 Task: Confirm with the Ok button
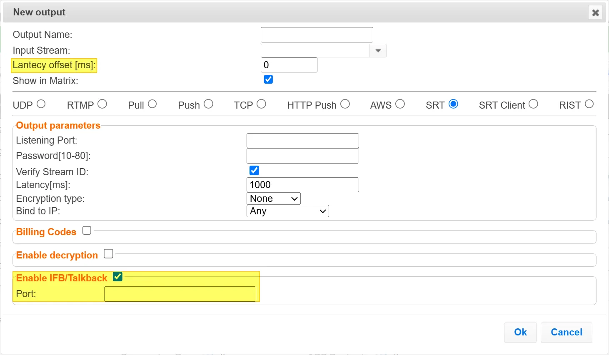pos(520,332)
